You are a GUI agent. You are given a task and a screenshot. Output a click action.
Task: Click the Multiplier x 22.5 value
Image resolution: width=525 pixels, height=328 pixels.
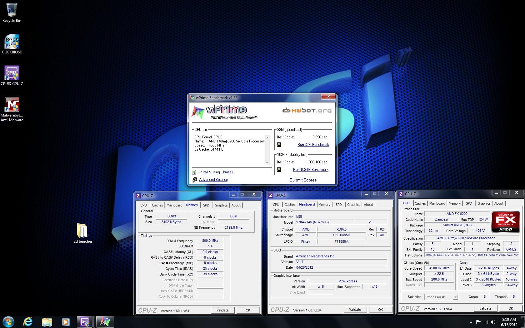(439, 274)
